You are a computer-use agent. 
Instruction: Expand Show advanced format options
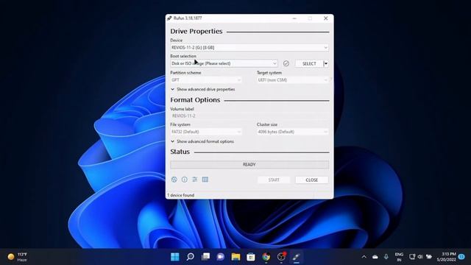click(202, 141)
